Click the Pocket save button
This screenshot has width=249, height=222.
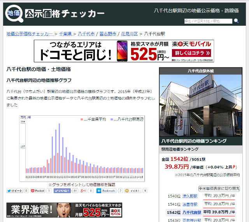coord(38,191)
